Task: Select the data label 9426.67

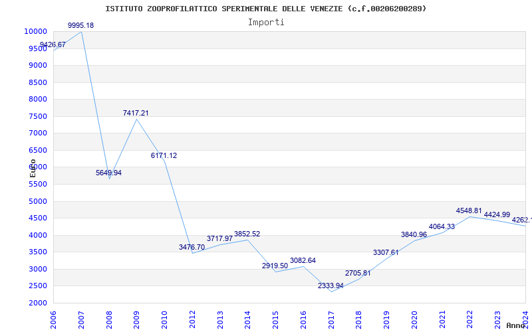Action: (x=53, y=44)
